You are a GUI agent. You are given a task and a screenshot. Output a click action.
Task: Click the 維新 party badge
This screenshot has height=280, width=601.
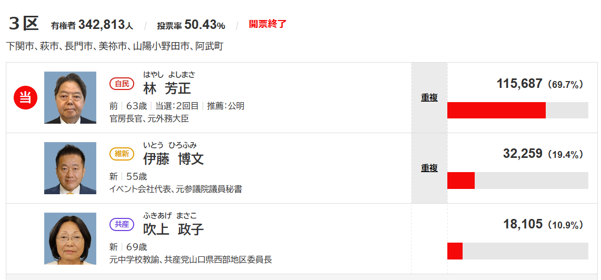click(x=122, y=154)
